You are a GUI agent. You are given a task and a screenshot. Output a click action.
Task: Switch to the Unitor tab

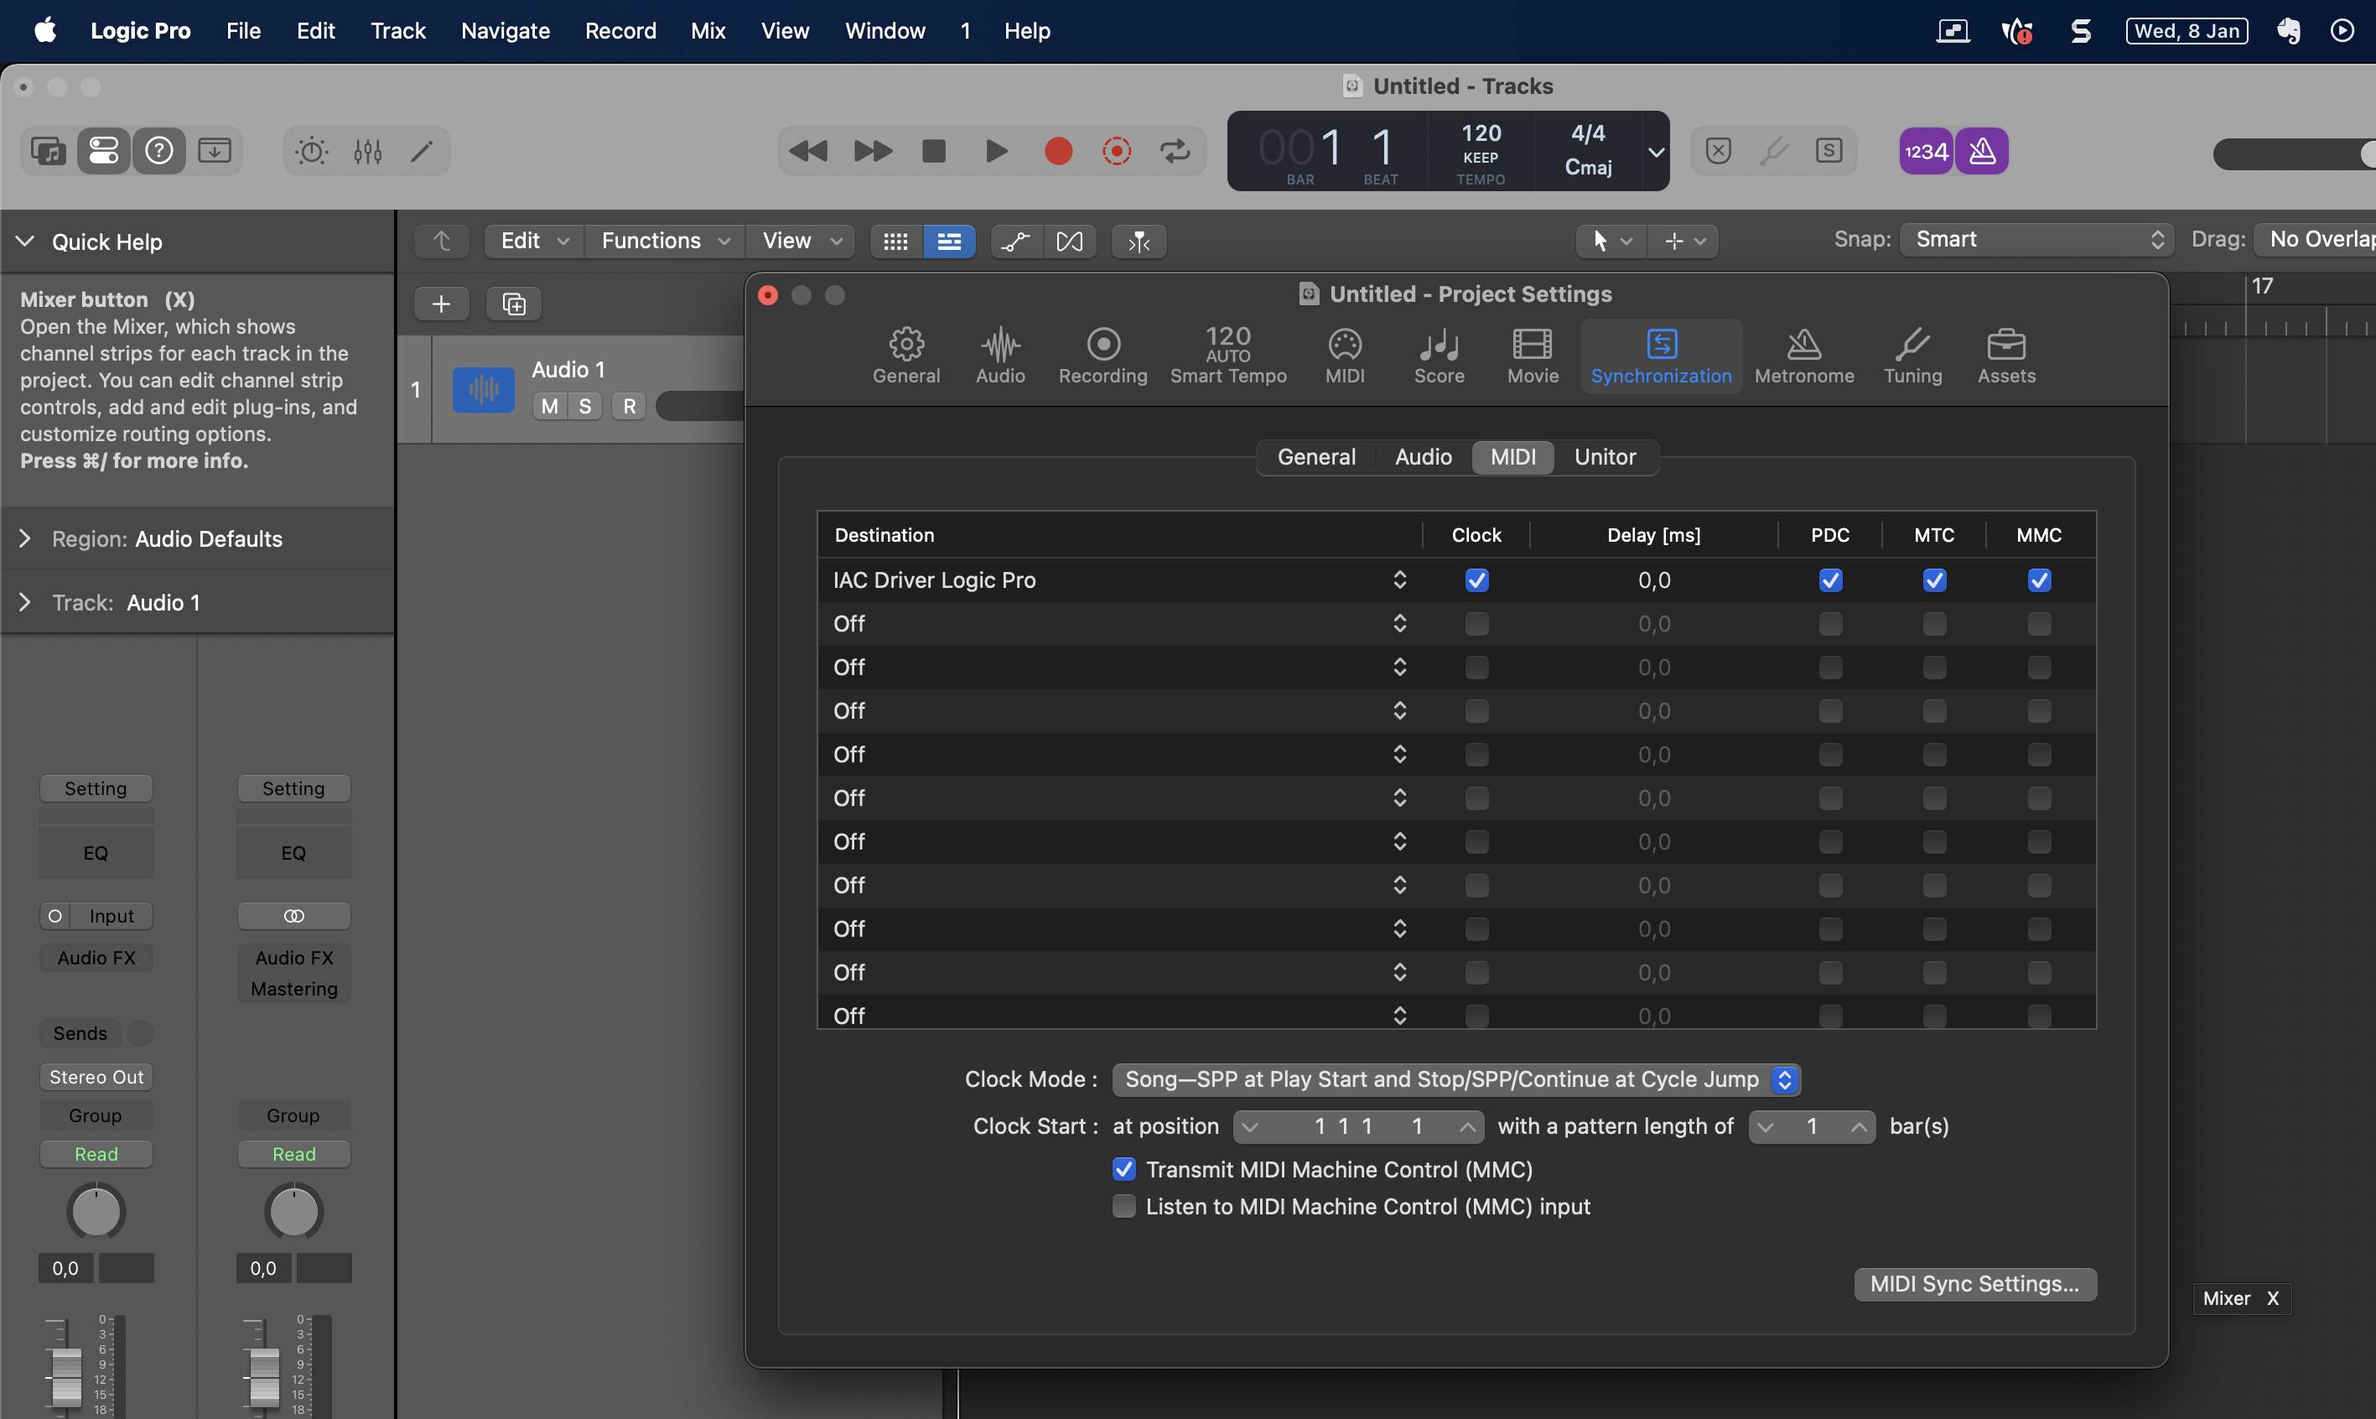(1604, 457)
